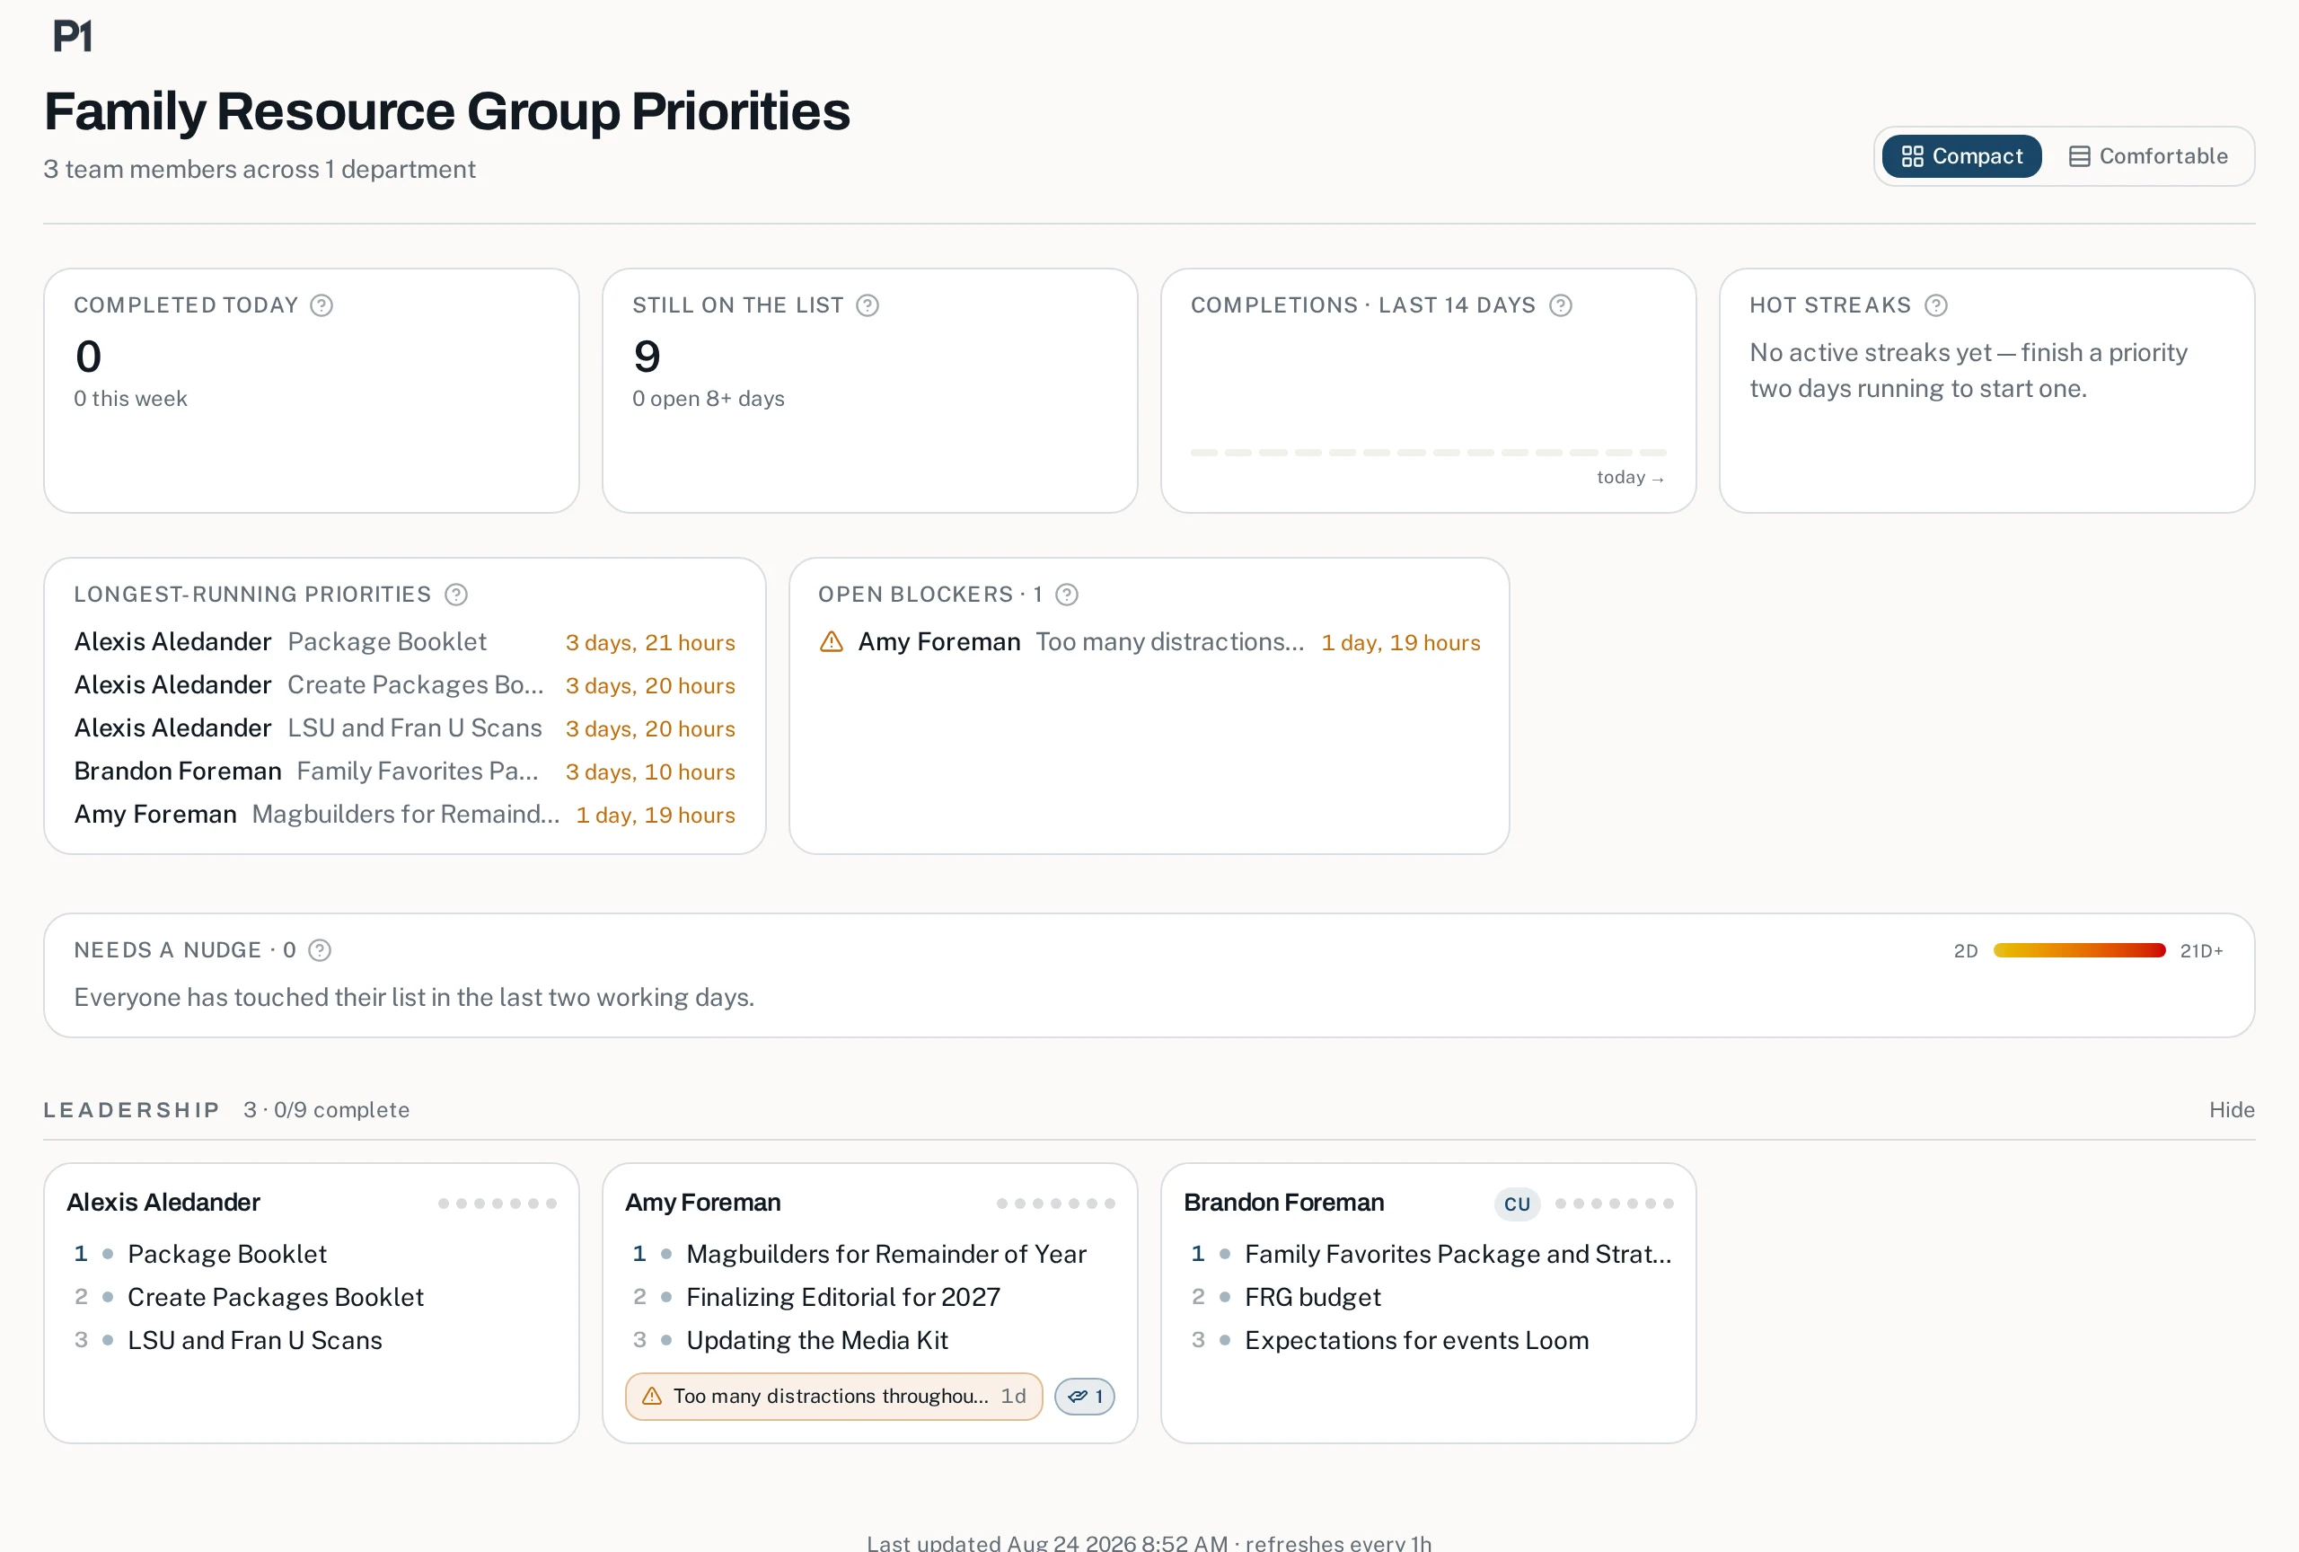Click the CU badge on Brandon Foreman
The width and height of the screenshot is (2299, 1552).
[1517, 1204]
